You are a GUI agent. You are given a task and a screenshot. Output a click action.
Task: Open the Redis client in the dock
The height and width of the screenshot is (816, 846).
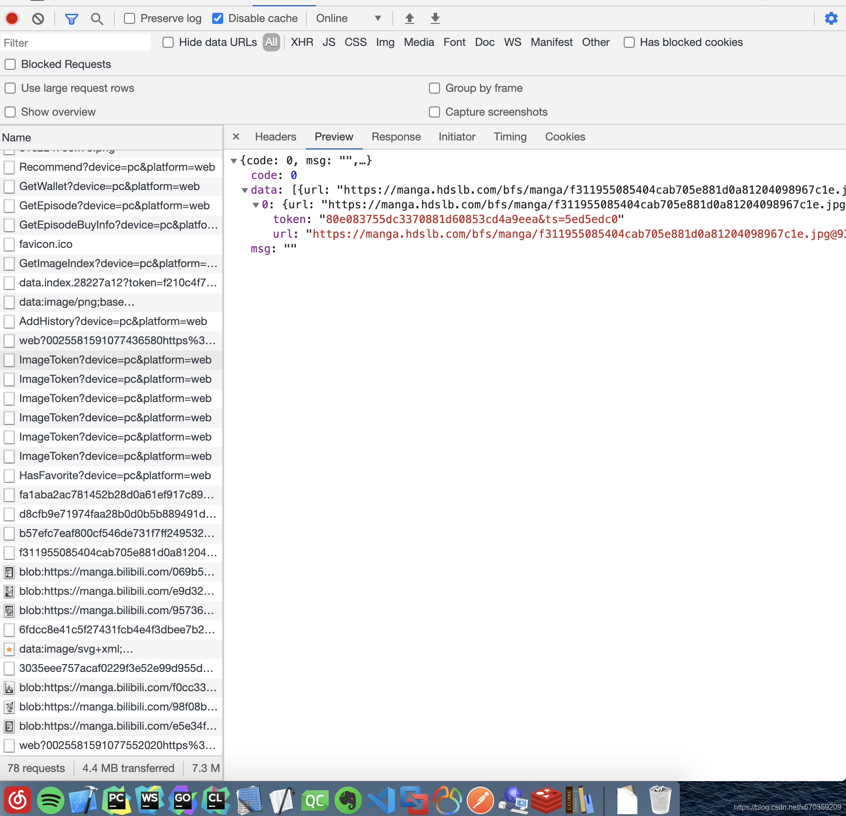click(546, 800)
